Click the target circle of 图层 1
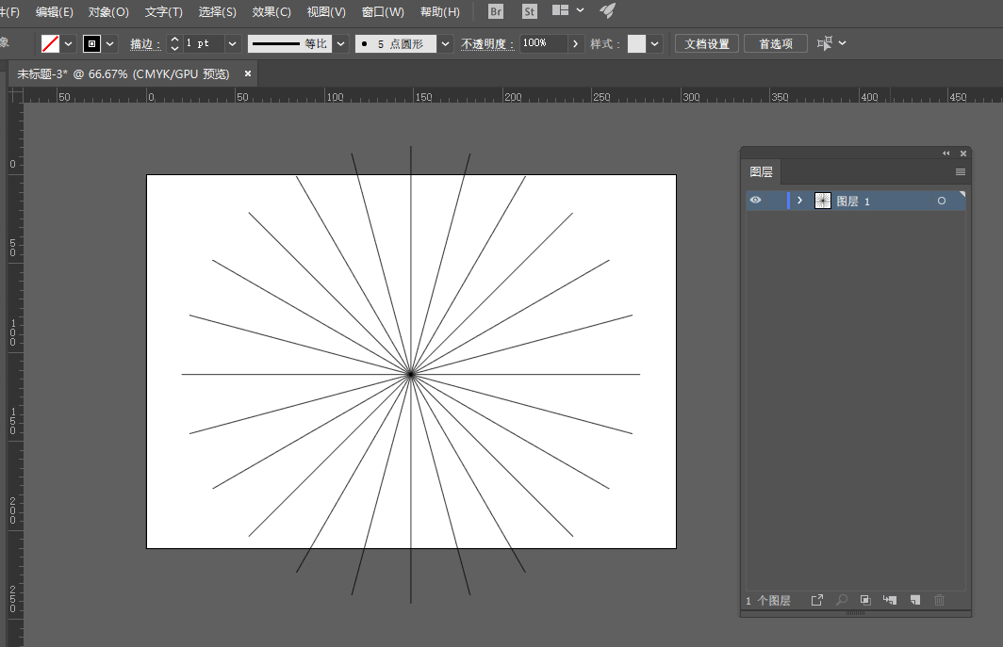1003x647 pixels. [942, 201]
